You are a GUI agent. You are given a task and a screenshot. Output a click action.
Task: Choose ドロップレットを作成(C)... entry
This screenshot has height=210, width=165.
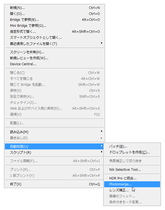pyautogui.click(x=132, y=152)
